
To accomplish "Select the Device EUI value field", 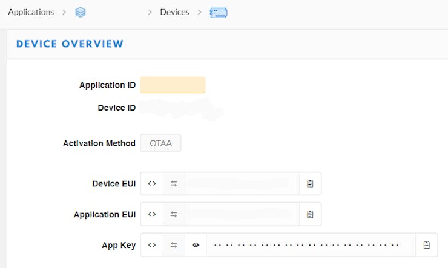I will pos(242,183).
